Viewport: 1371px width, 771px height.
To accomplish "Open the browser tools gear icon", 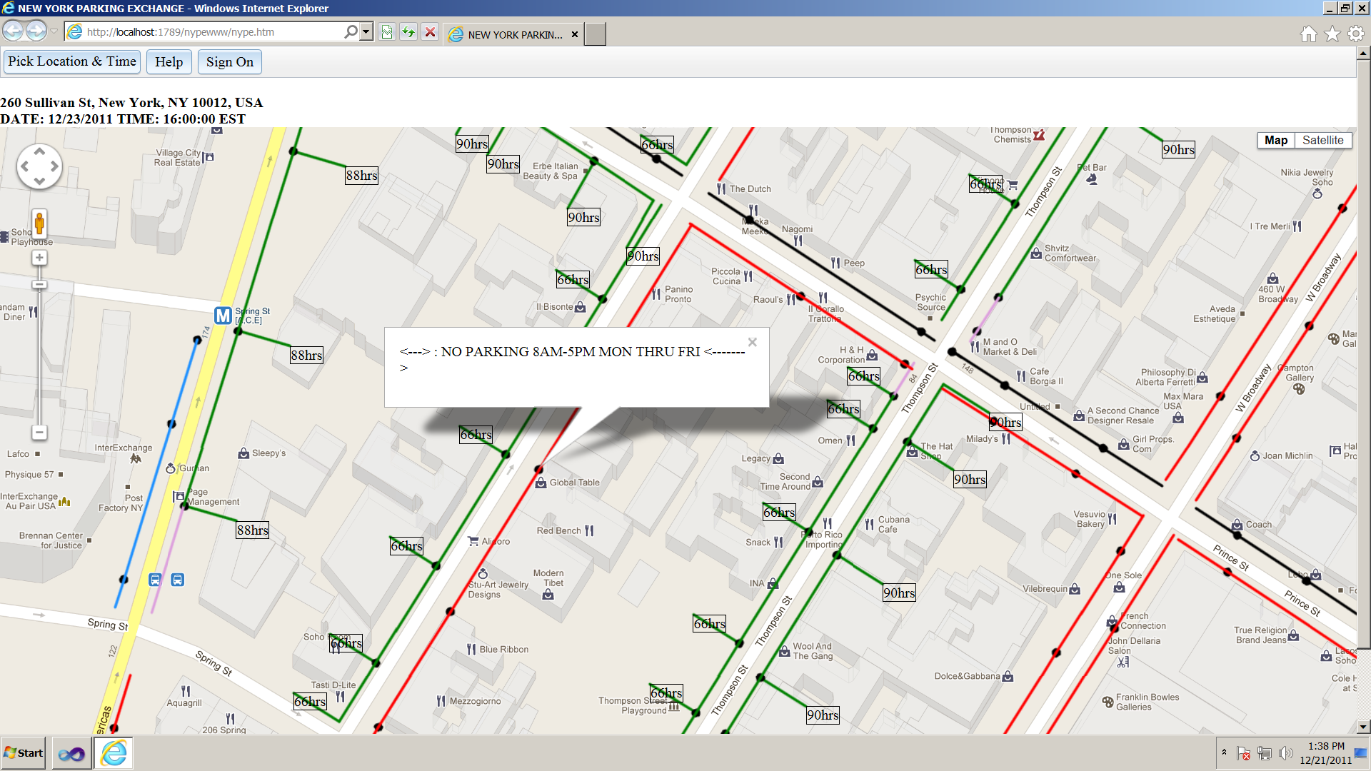I will (1355, 34).
